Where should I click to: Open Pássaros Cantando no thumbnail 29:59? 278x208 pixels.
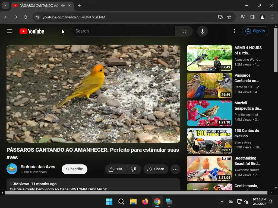[x=209, y=86]
